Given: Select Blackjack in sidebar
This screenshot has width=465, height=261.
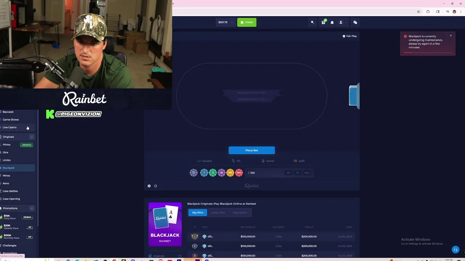Looking at the screenshot, I should 17,168.
